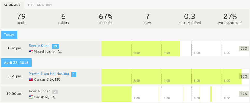250x103 pixels.
Task: Open the Viewer from GSI Hosting link
Action: 49,74
